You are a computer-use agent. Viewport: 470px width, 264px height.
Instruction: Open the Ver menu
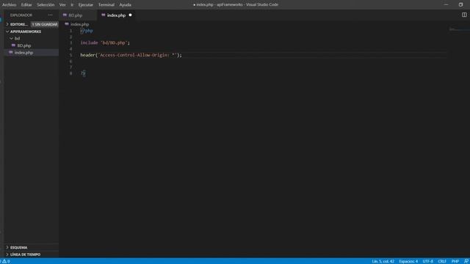point(62,5)
